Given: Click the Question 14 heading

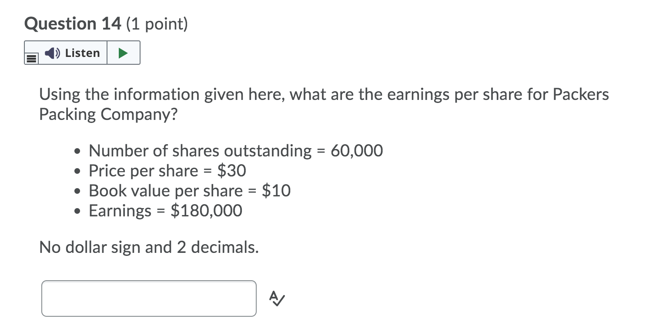Looking at the screenshot, I should pyautogui.click(x=72, y=23).
